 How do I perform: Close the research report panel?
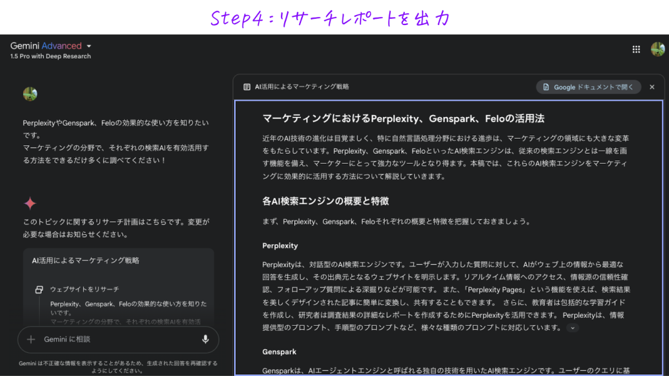click(x=652, y=87)
